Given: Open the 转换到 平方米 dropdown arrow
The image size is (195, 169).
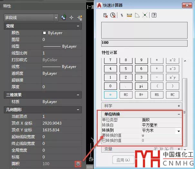Looking at the screenshot, I should [x=178, y=131].
